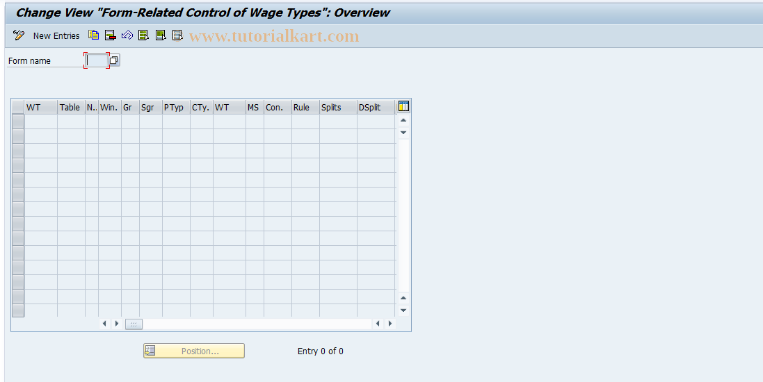
Task: Toggle display/change mode pencil icon
Action: coord(19,35)
